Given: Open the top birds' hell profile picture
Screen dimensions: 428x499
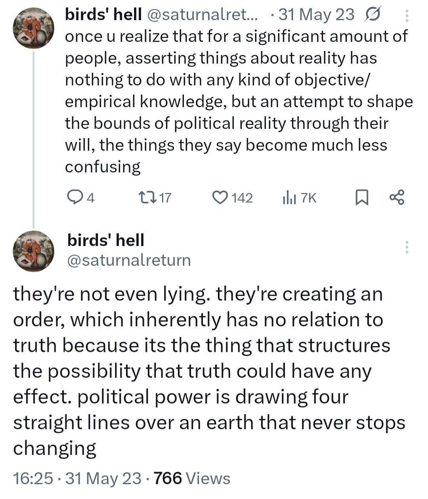Looking at the screenshot, I should [33, 28].
